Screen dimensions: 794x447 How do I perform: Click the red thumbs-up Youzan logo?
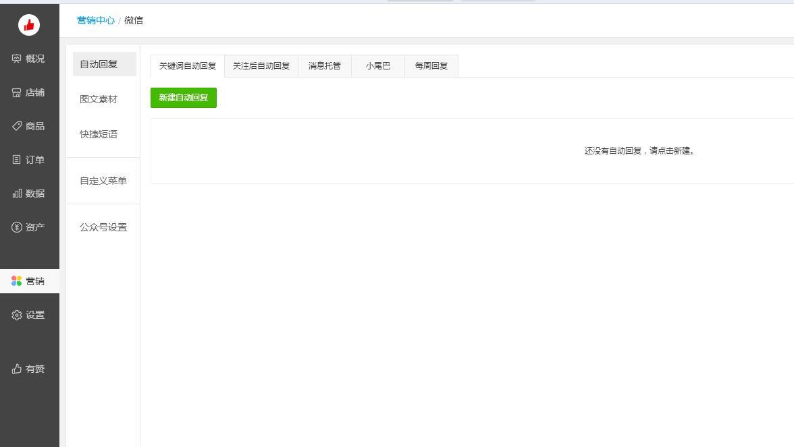(29, 25)
